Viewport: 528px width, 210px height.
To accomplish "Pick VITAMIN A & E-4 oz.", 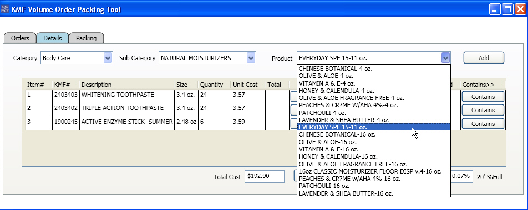I will click(373, 83).
